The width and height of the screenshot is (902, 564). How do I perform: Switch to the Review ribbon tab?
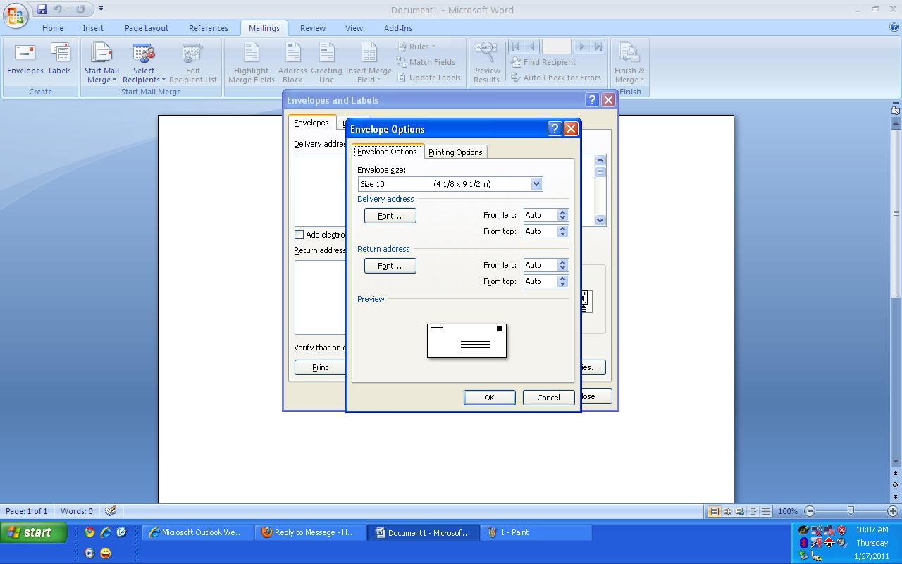pyautogui.click(x=313, y=28)
